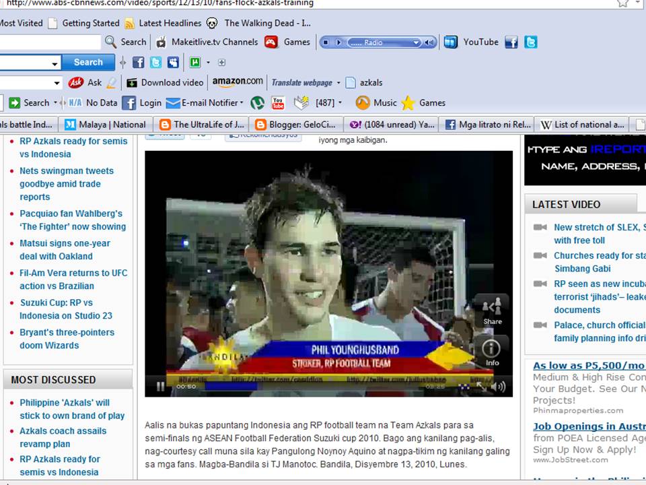This screenshot has width=646, height=485.
Task: Switch to List of national a... tab
Action: [x=583, y=124]
